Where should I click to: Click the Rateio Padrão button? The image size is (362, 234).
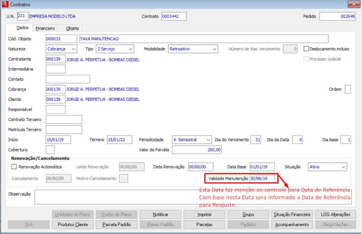pyautogui.click(x=161, y=225)
